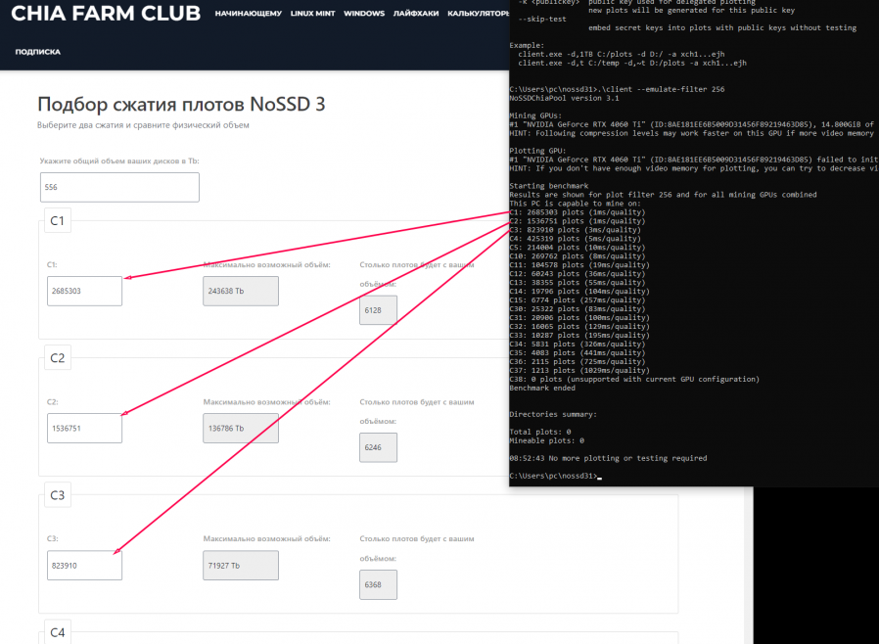Select the C2 maximum volume field 136786 Tb
The width and height of the screenshot is (879, 644).
[x=241, y=428]
